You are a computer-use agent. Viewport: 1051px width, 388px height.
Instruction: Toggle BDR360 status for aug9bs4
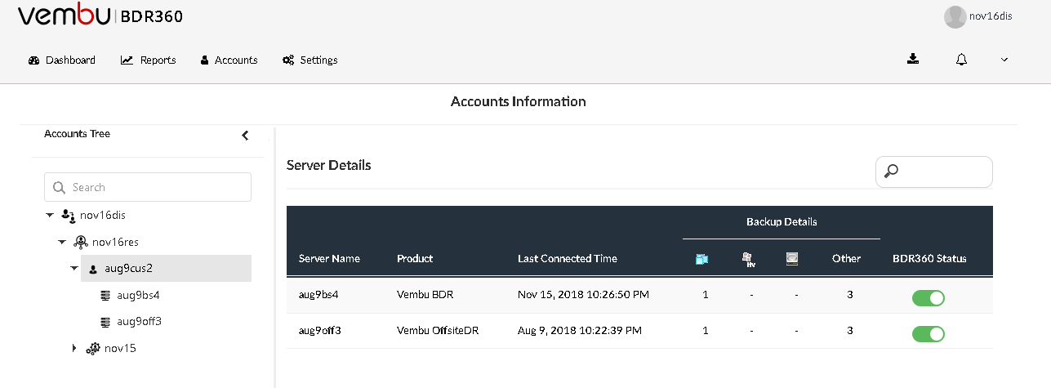tap(929, 298)
